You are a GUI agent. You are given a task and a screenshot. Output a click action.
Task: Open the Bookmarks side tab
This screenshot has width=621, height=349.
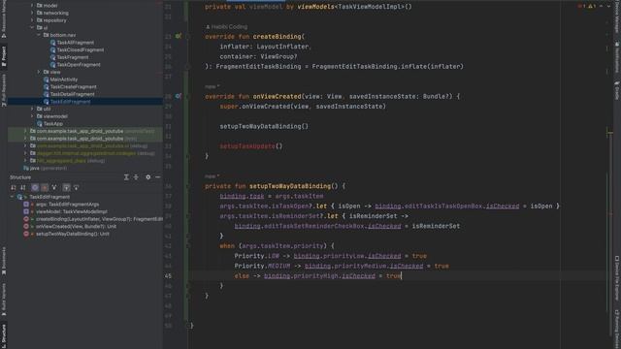[x=4, y=261]
